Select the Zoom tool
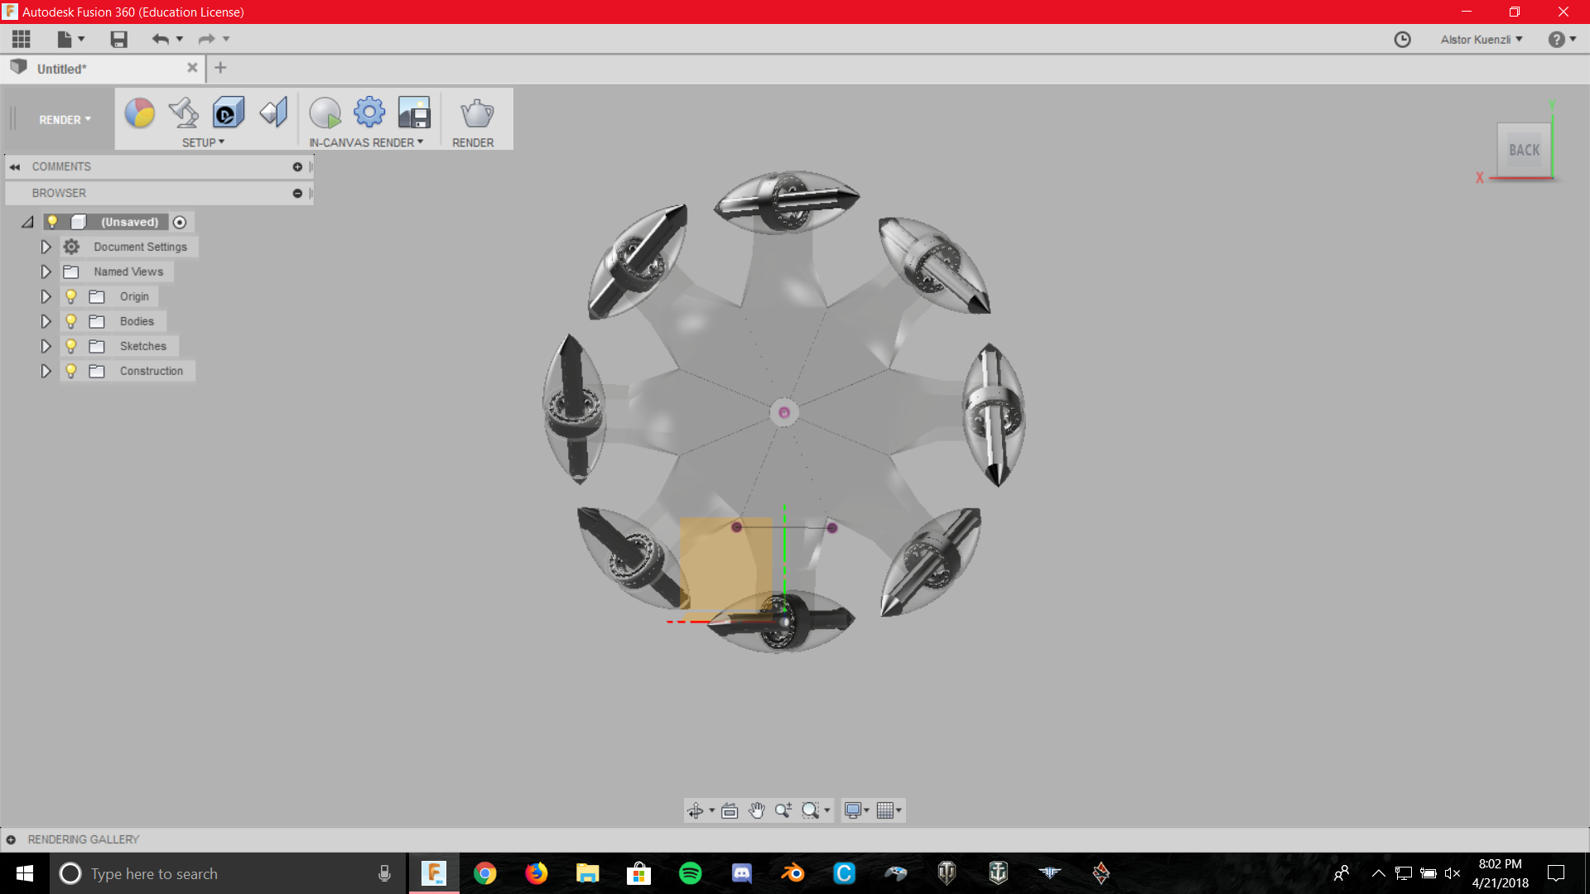The width and height of the screenshot is (1590, 894). pos(783,810)
